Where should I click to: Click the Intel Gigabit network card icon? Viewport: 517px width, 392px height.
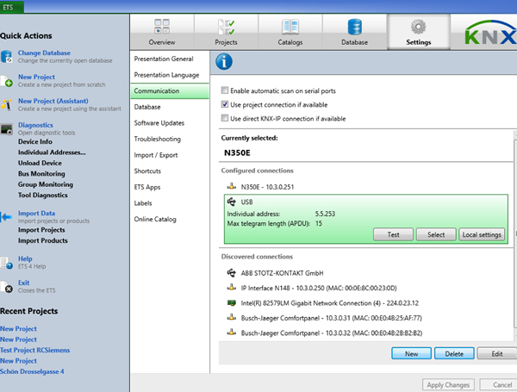click(232, 302)
